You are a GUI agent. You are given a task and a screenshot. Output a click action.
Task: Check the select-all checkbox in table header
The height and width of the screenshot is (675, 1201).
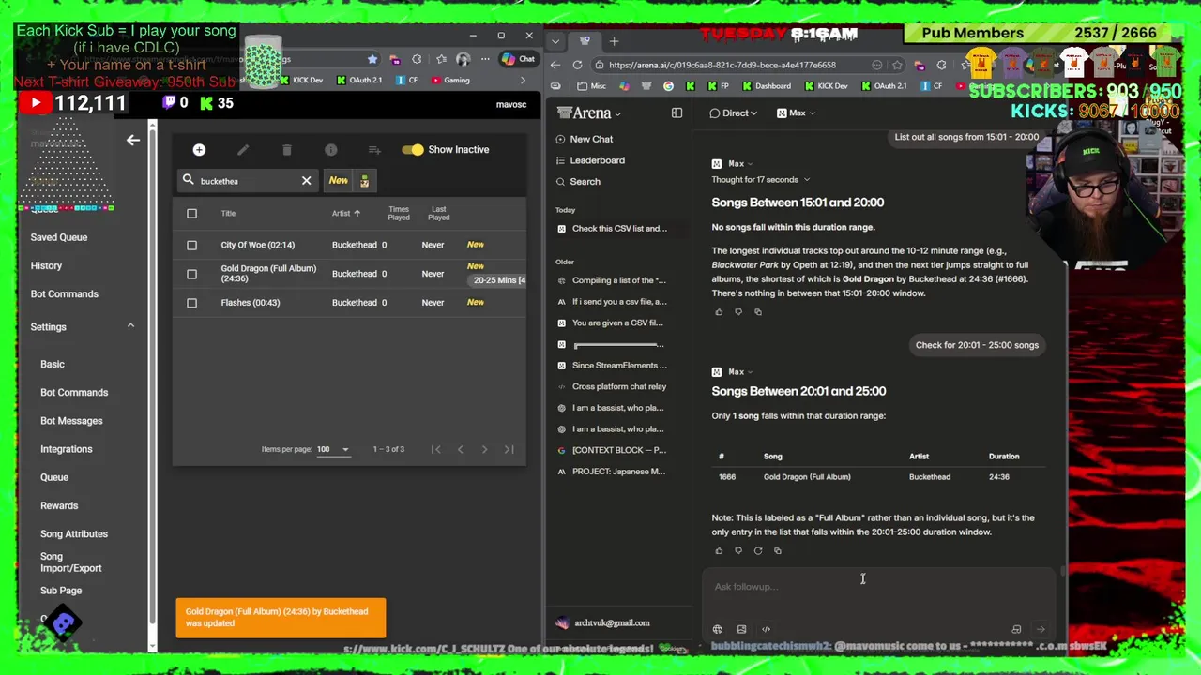pos(191,214)
